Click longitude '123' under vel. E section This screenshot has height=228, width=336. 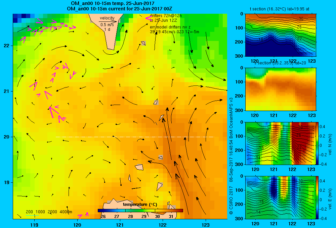(x=311, y=224)
